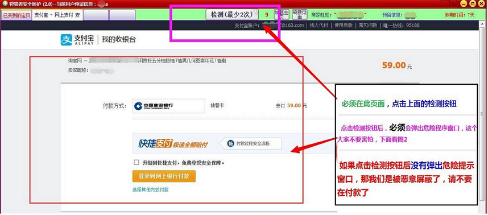Click the 支付 59.00 元 payment amount text
The image size is (488, 215).
click(291, 106)
